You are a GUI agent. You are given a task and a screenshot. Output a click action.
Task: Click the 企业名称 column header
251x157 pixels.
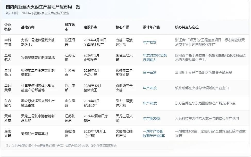click(8, 27)
